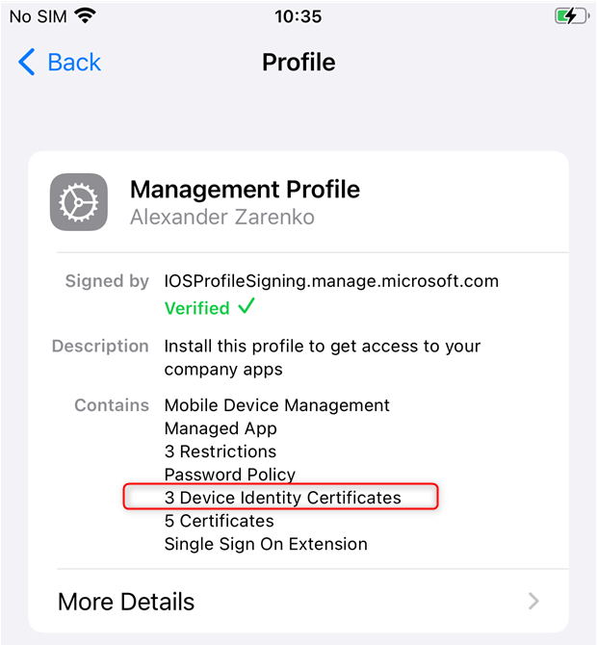Image resolution: width=597 pixels, height=645 pixels.
Task: Tap the Back label text
Action: 74,63
